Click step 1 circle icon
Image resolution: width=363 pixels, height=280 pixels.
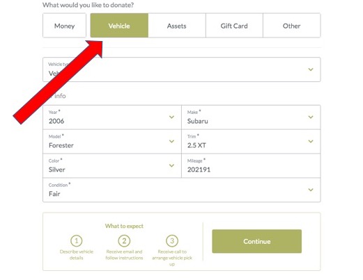[x=77, y=241]
